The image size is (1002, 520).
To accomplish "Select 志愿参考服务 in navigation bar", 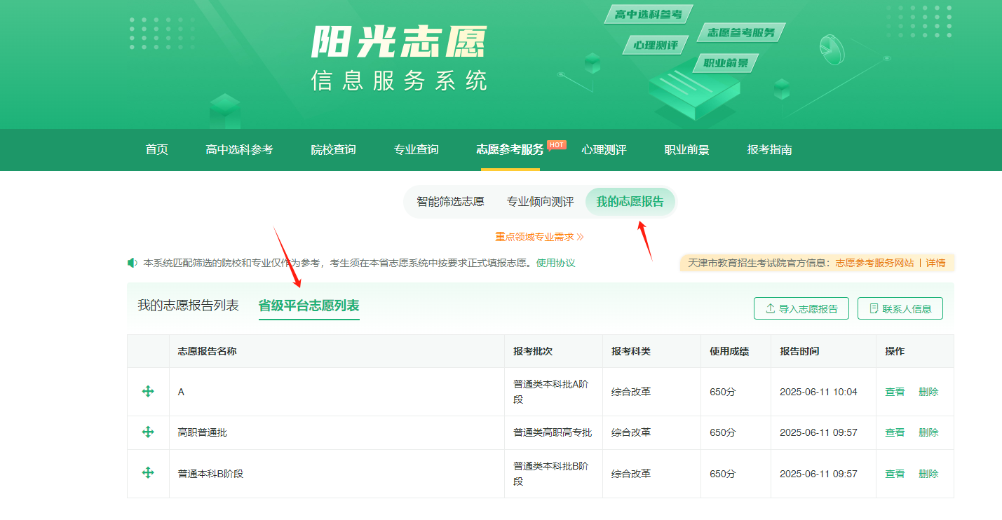I will pyautogui.click(x=510, y=149).
